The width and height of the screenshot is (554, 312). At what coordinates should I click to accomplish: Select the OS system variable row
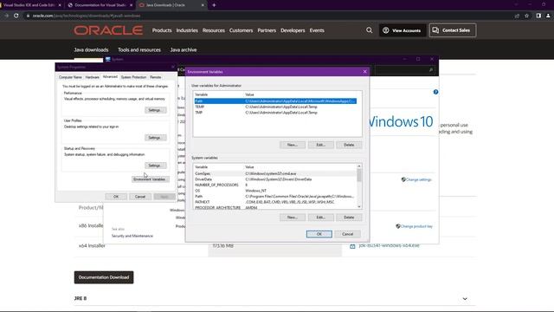pyautogui.click(x=275, y=191)
